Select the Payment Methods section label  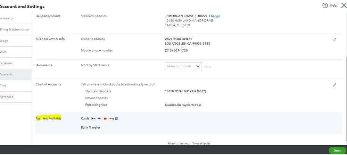click(49, 118)
